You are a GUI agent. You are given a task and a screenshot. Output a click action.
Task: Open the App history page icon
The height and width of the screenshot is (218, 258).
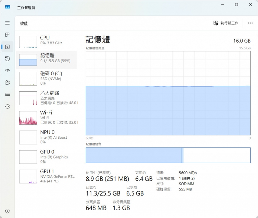coord(7,59)
